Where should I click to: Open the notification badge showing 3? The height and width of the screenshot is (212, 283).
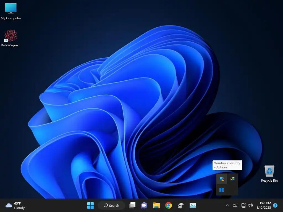[x=275, y=205]
